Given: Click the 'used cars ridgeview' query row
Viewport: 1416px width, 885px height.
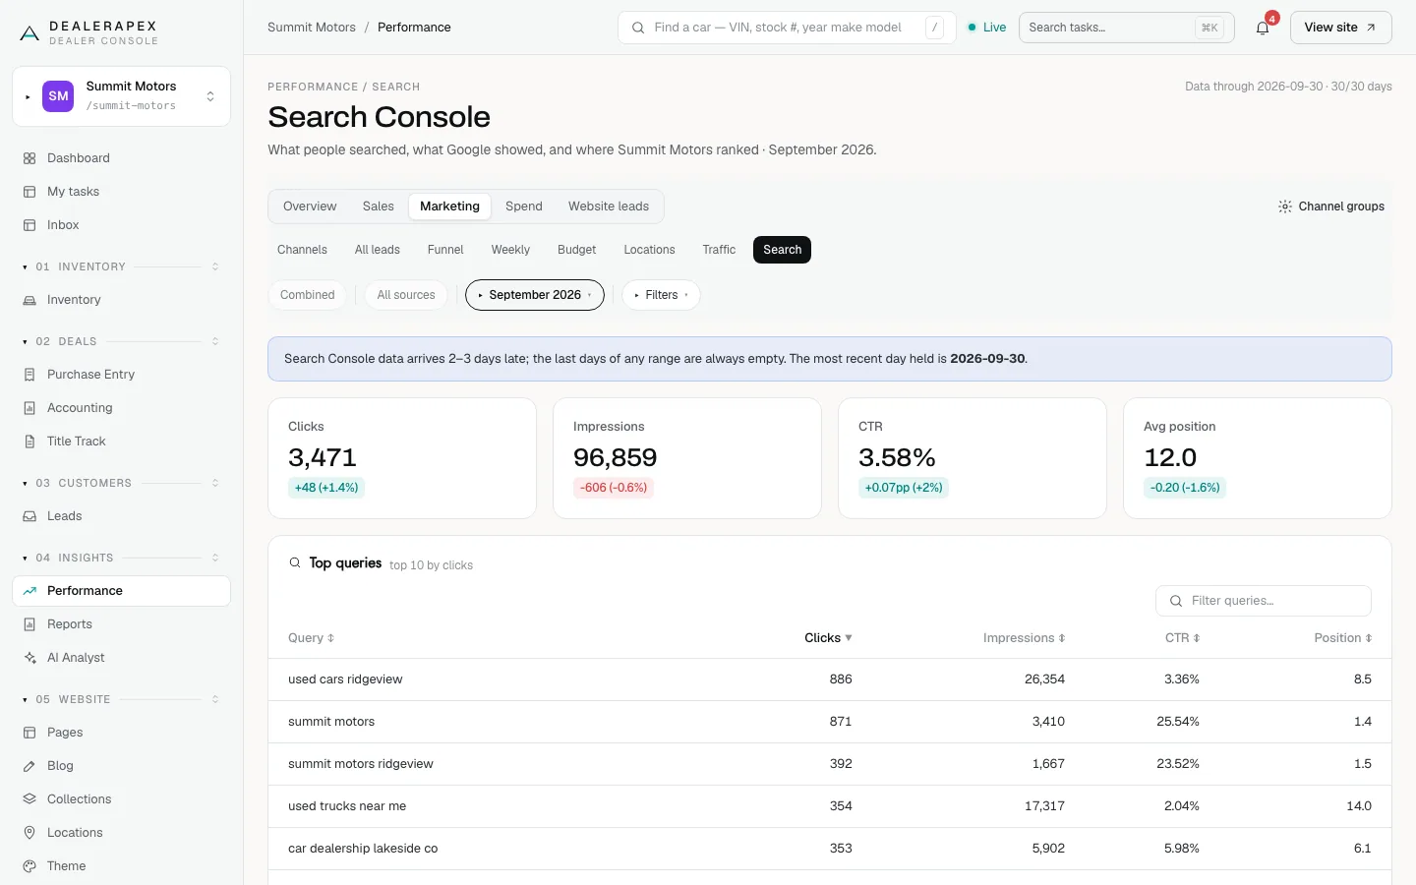Looking at the screenshot, I should (830, 679).
